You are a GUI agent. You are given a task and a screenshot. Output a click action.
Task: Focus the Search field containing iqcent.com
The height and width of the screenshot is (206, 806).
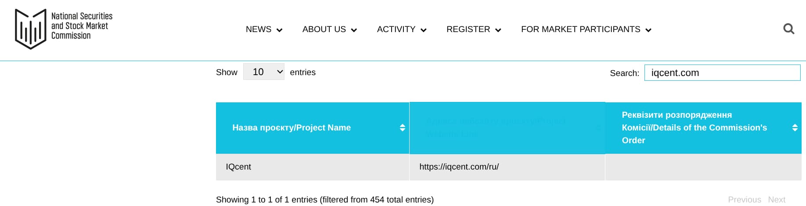coord(722,73)
